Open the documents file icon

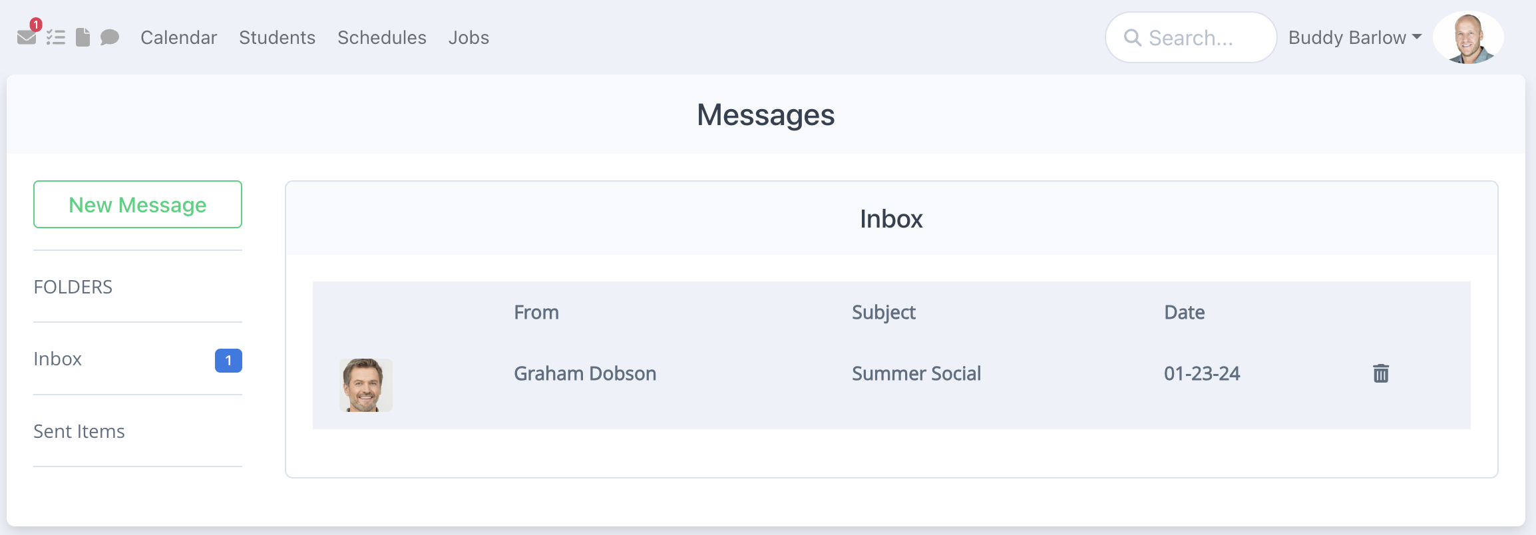point(83,37)
